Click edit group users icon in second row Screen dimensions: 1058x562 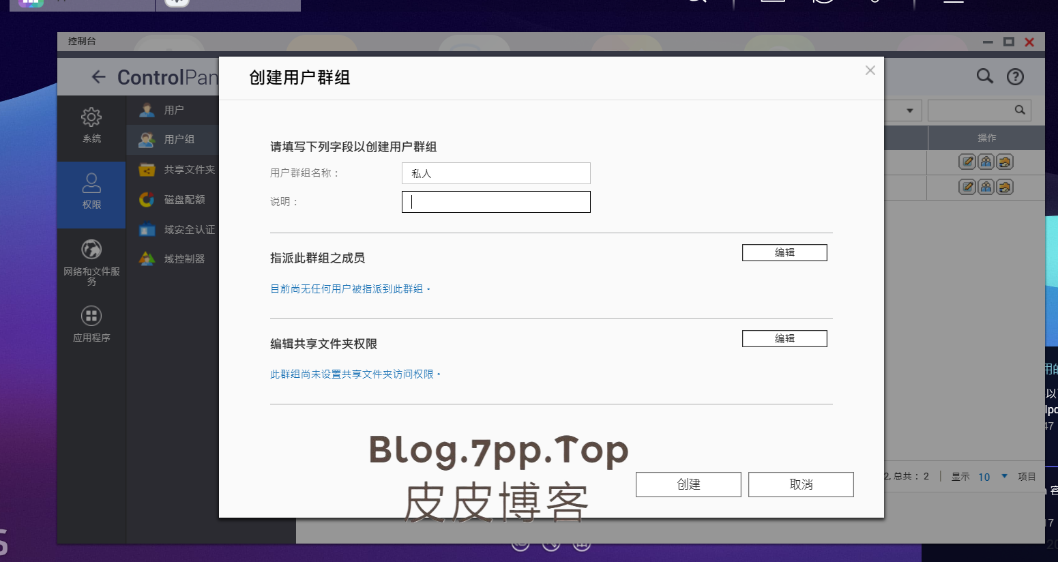click(986, 187)
